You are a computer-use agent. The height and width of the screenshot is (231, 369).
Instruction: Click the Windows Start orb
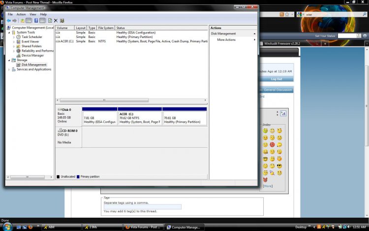(x=8, y=227)
